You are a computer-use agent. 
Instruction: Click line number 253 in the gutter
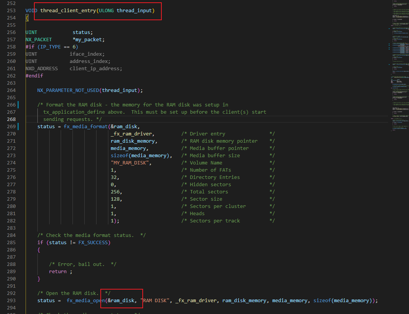(11, 11)
